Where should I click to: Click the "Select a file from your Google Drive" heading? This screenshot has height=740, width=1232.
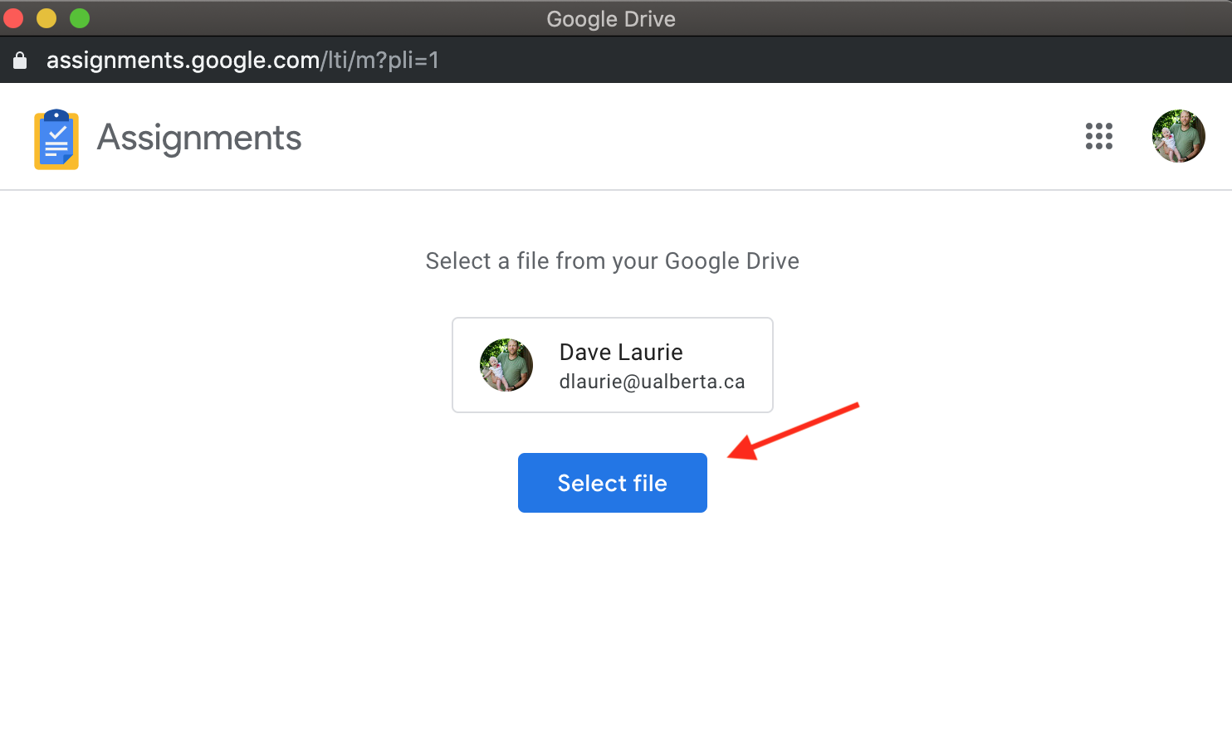(x=612, y=261)
